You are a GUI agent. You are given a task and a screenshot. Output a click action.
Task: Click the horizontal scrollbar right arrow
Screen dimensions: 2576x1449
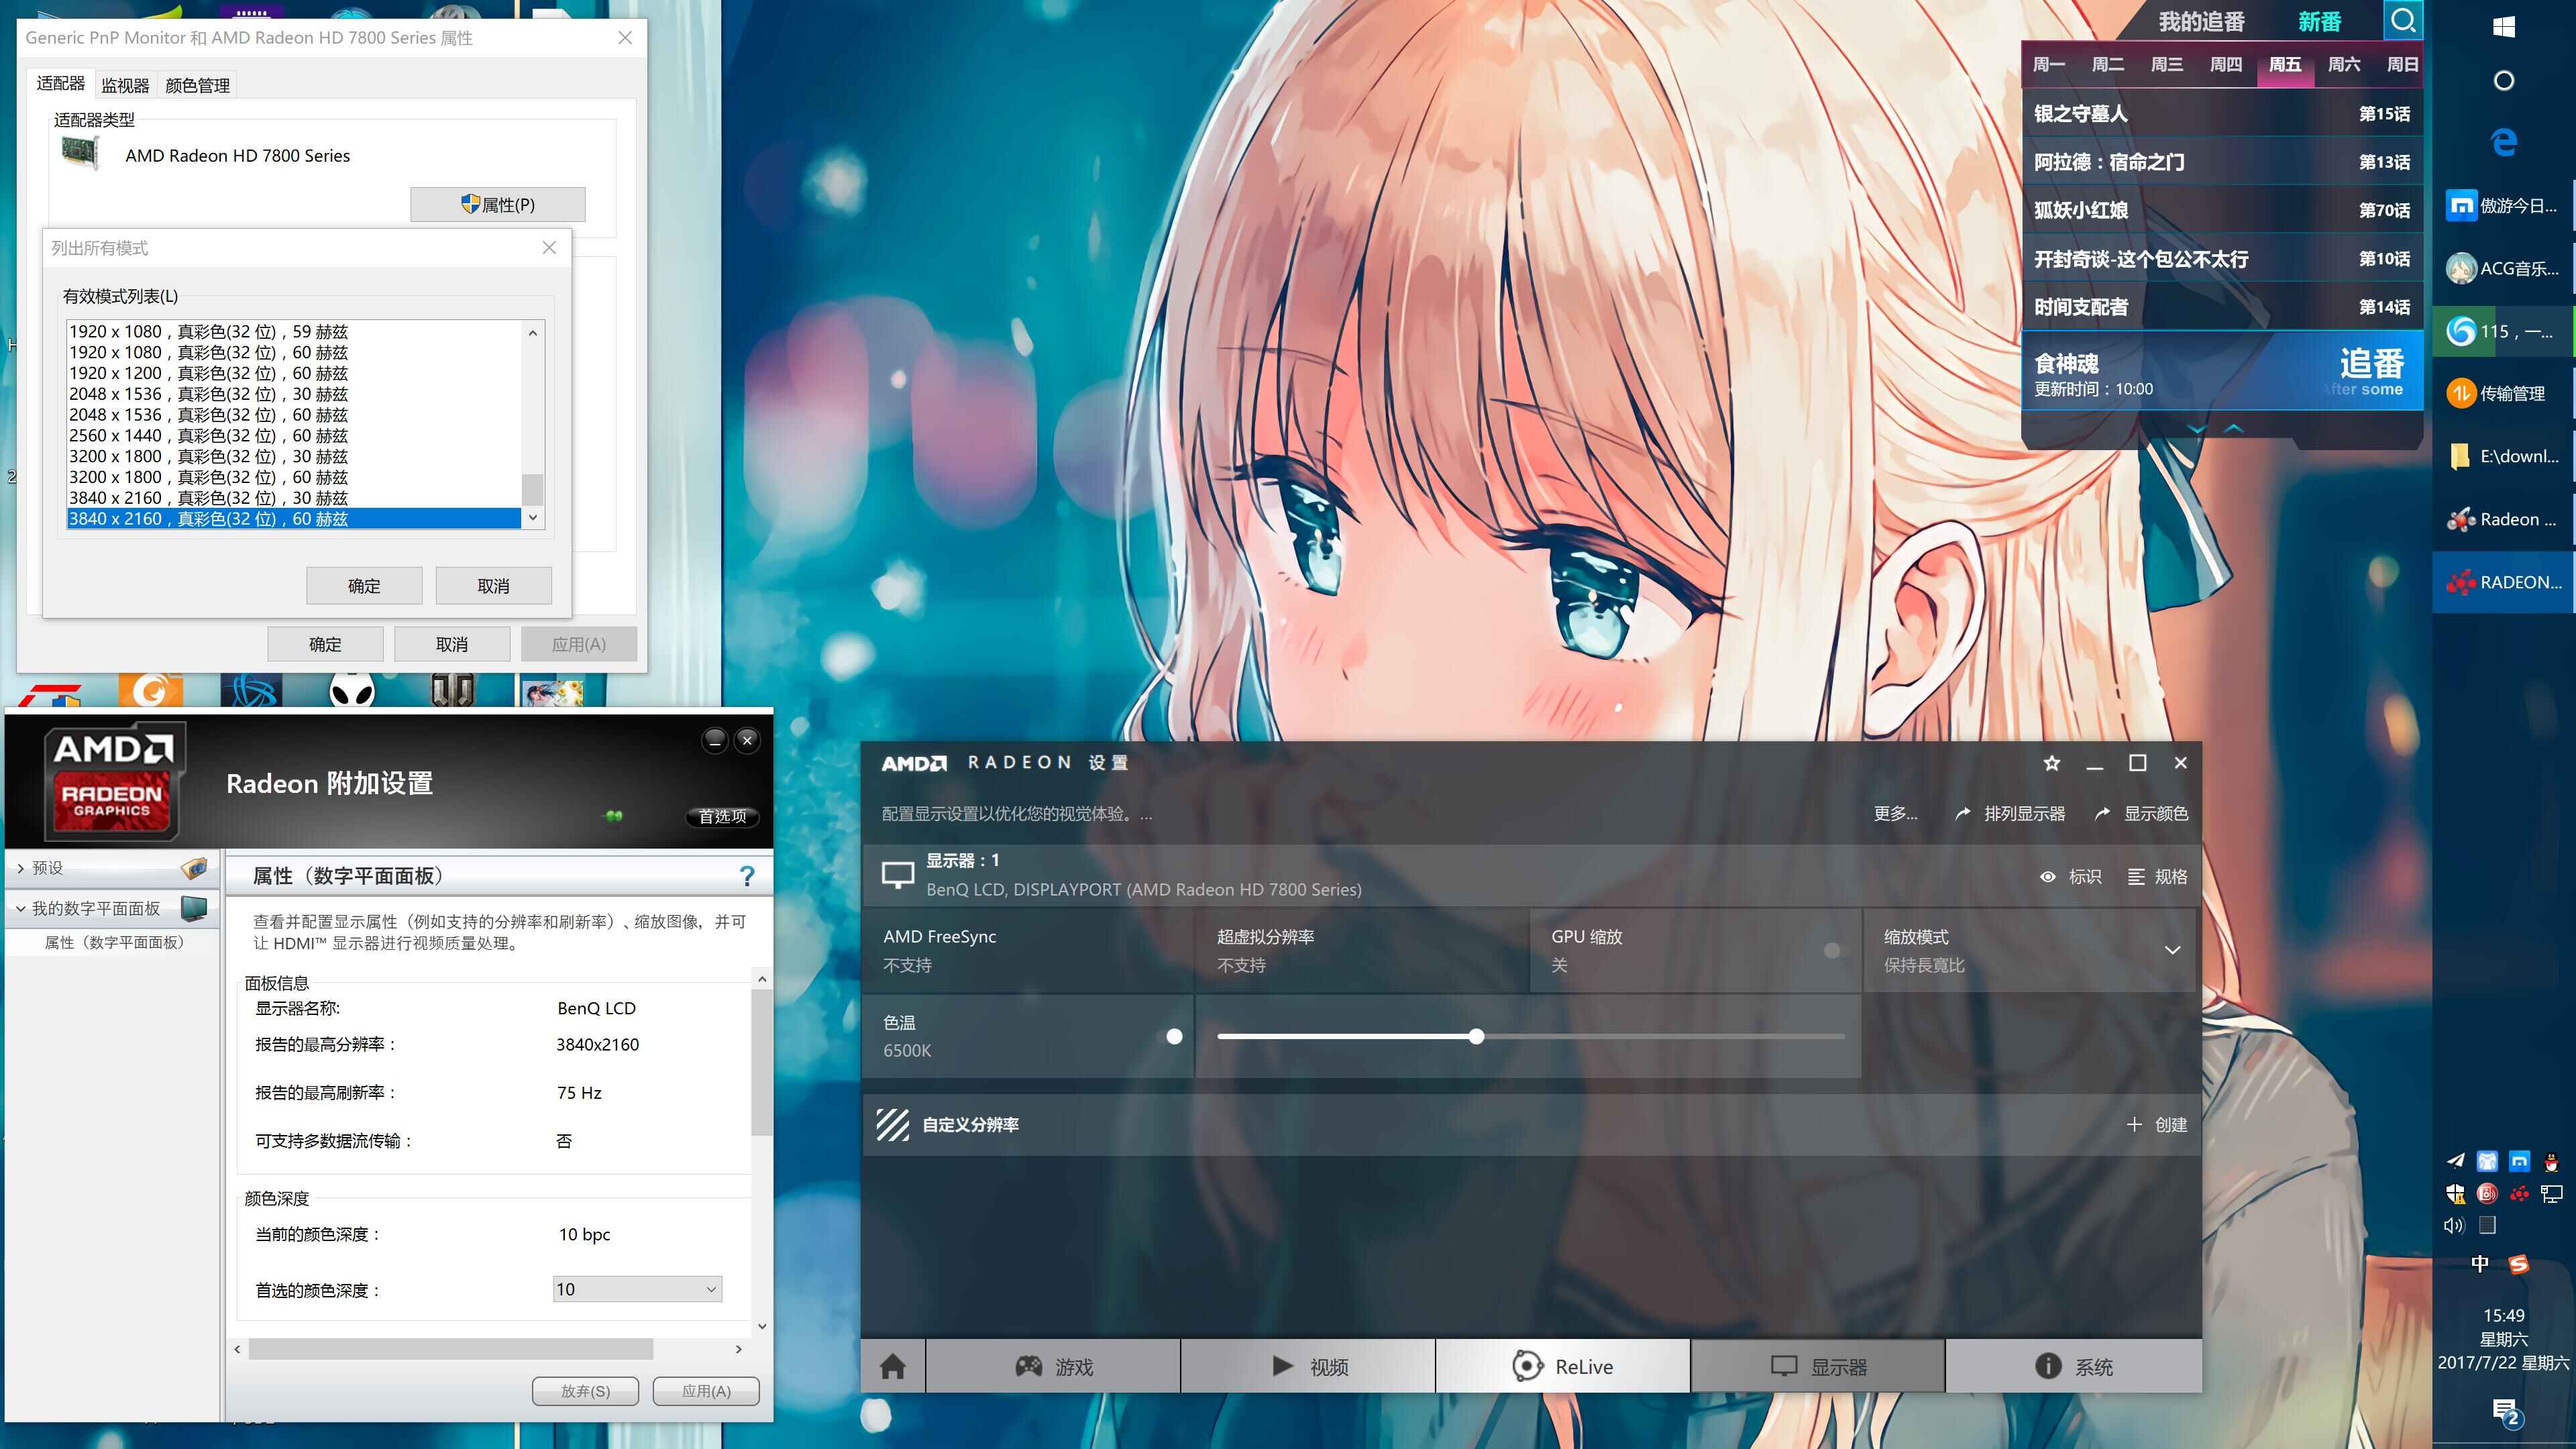pyautogui.click(x=739, y=1349)
